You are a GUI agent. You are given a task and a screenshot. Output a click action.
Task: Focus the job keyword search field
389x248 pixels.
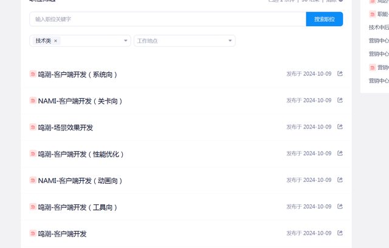167,19
